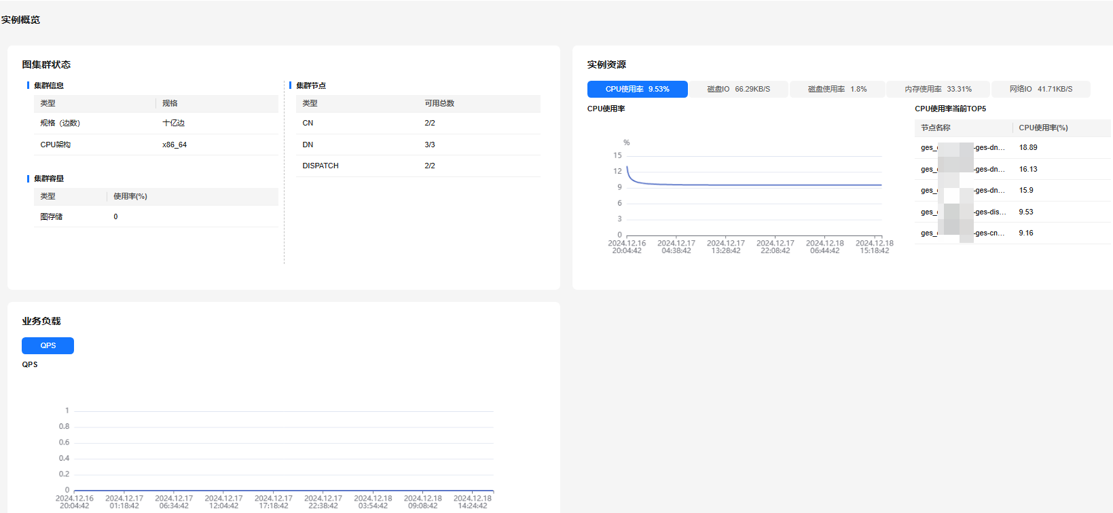Click the 2024.12.17 12:04:42 QPS chart label

coord(224,502)
